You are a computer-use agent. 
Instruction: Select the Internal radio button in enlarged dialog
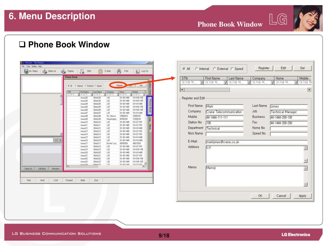197,69
